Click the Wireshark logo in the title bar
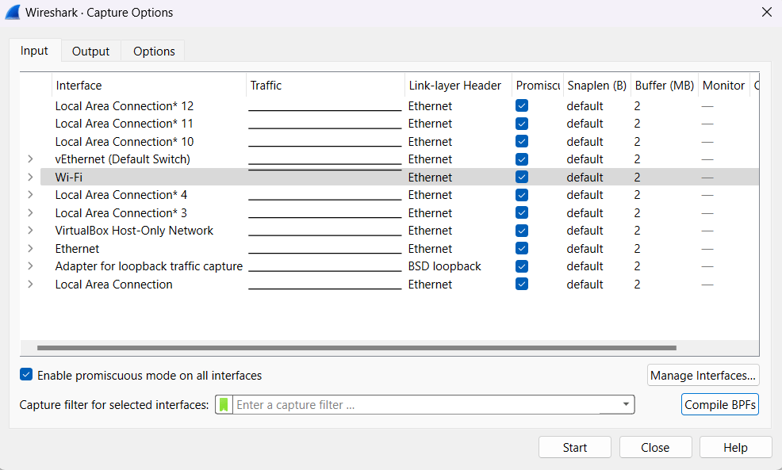The image size is (782, 470). point(11,12)
